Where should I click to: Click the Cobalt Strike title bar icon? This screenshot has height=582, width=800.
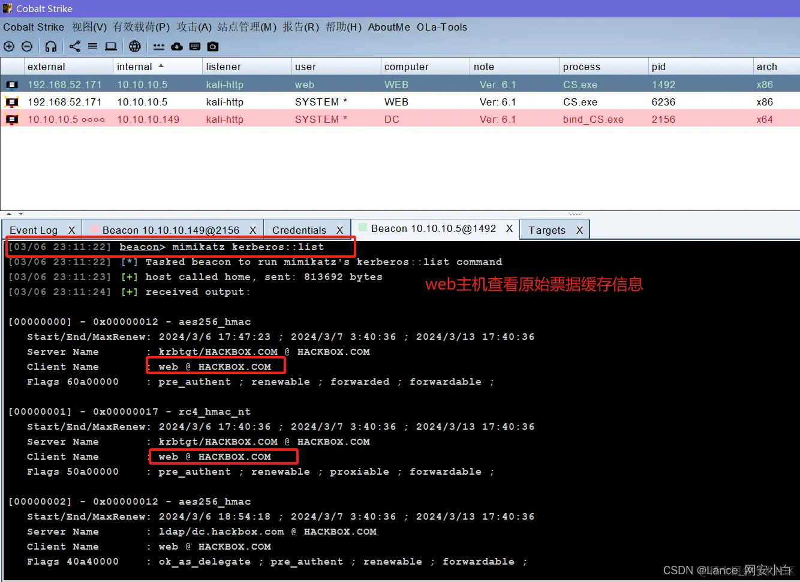[7, 8]
